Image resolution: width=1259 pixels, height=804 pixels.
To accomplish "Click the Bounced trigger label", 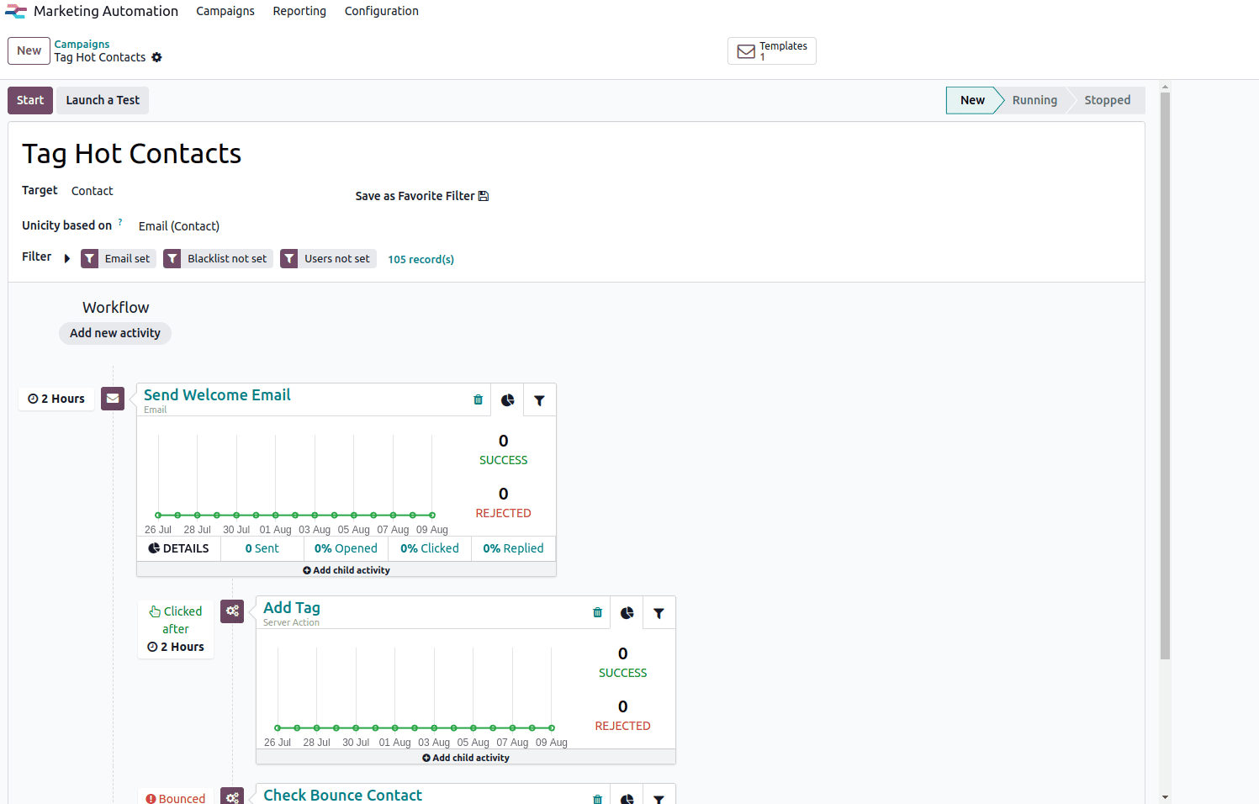I will [x=176, y=798].
